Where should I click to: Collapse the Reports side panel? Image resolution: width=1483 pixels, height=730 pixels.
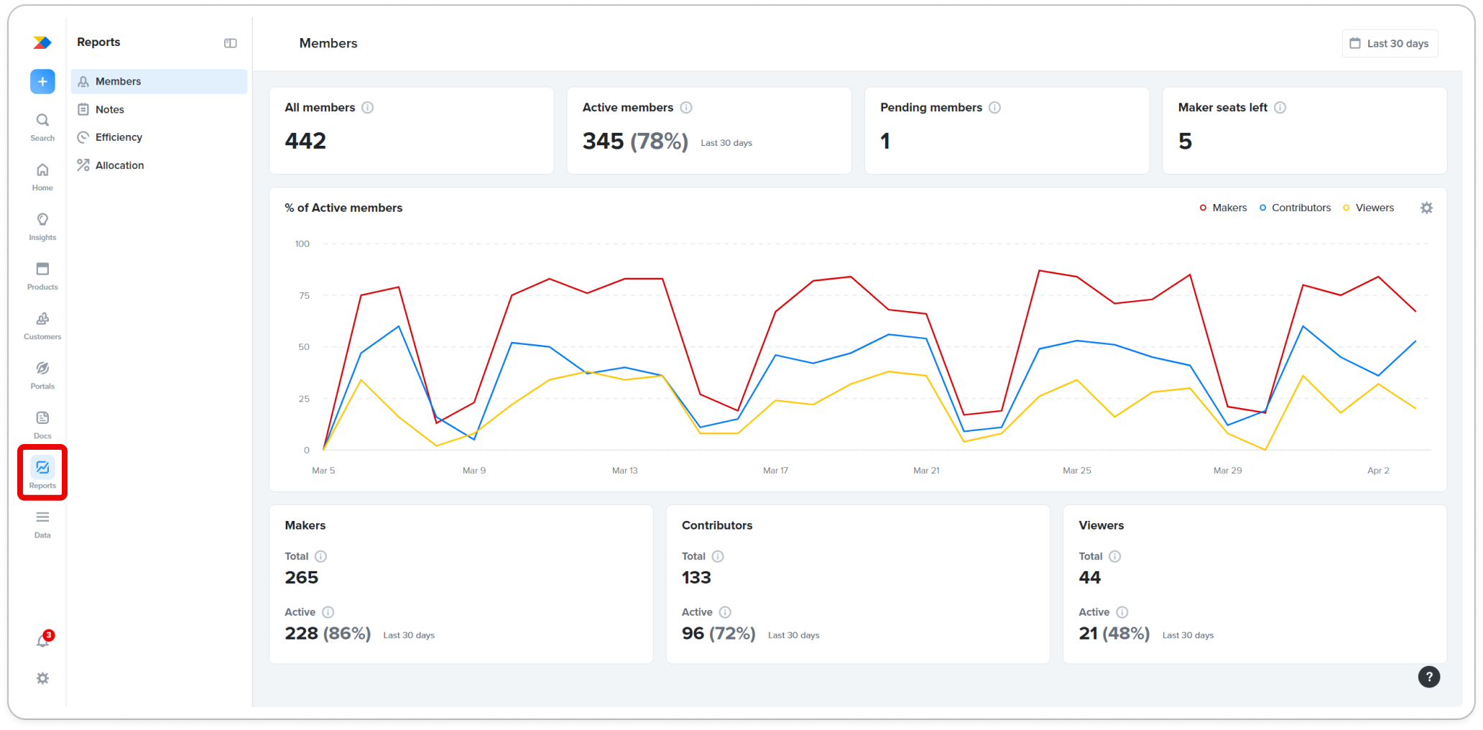(230, 43)
